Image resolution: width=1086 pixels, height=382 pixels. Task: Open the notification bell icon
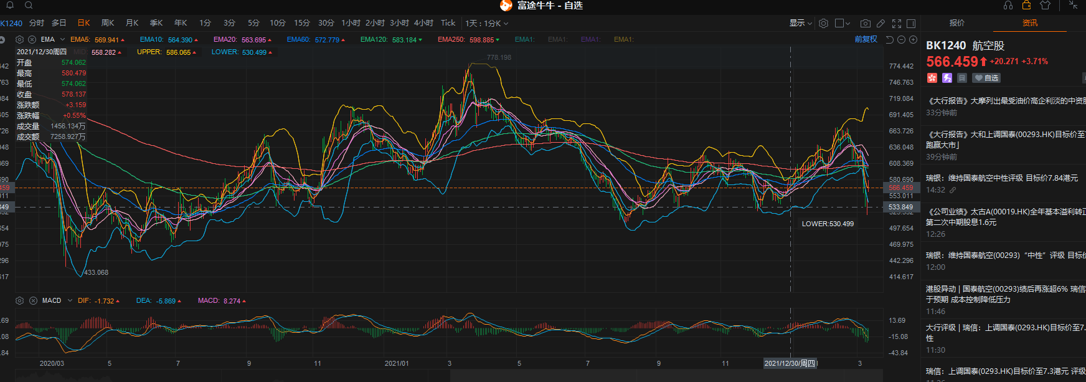[x=10, y=5]
